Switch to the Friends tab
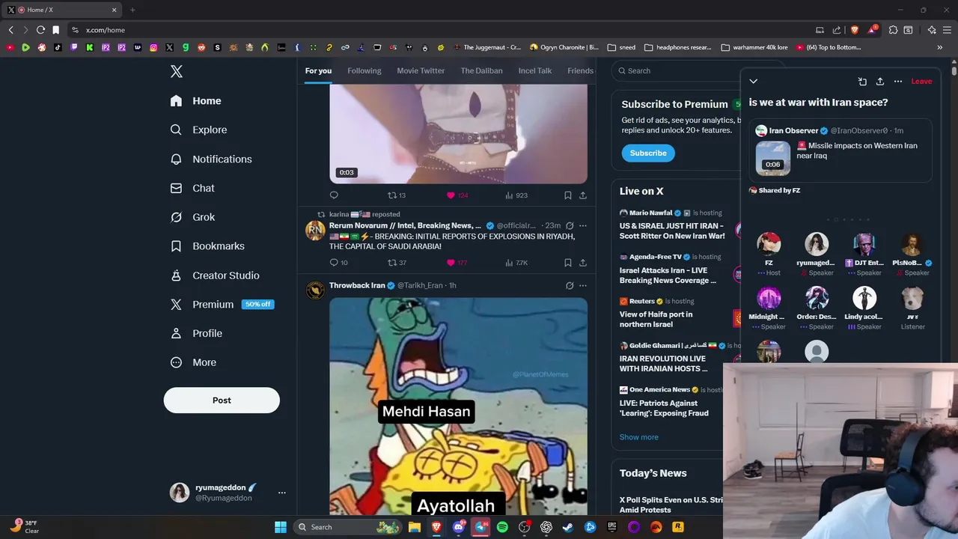The width and height of the screenshot is (958, 539). pos(581,70)
